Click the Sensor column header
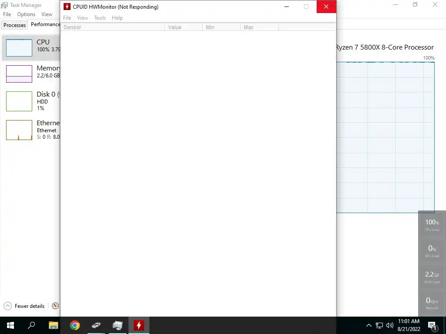Screen dimensions: 446x334 point(113,27)
